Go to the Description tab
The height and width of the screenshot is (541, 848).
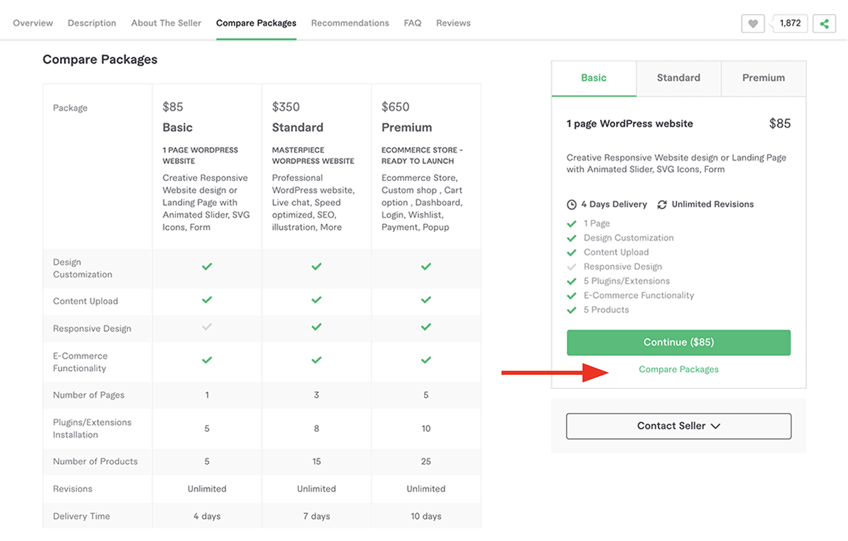pyautogui.click(x=92, y=23)
